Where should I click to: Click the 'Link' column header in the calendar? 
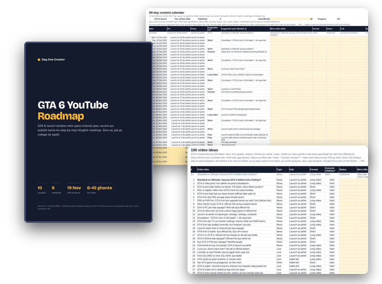[352, 29]
